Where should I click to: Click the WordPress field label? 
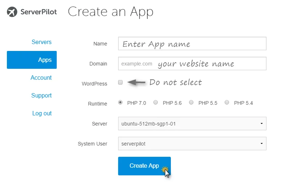pos(95,84)
